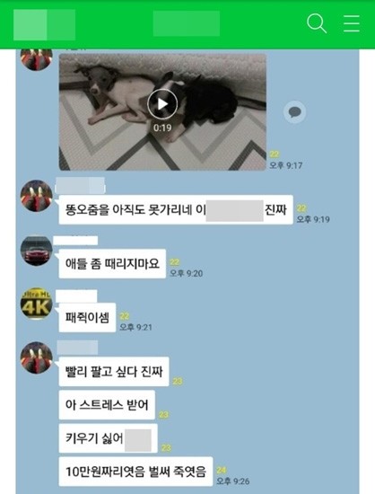
Task: Select the message 10만원짜리엿음 벌써 죽엿음
Action: coord(135,472)
